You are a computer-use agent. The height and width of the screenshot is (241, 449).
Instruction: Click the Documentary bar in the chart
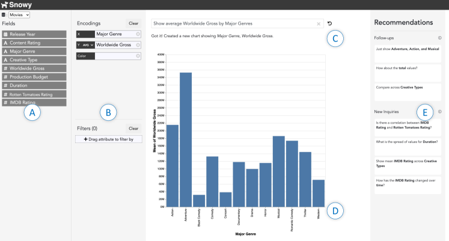(x=239, y=185)
